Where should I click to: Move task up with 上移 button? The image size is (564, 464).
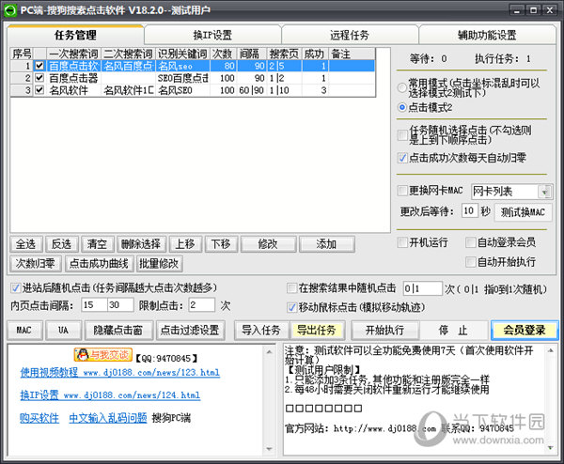point(185,244)
